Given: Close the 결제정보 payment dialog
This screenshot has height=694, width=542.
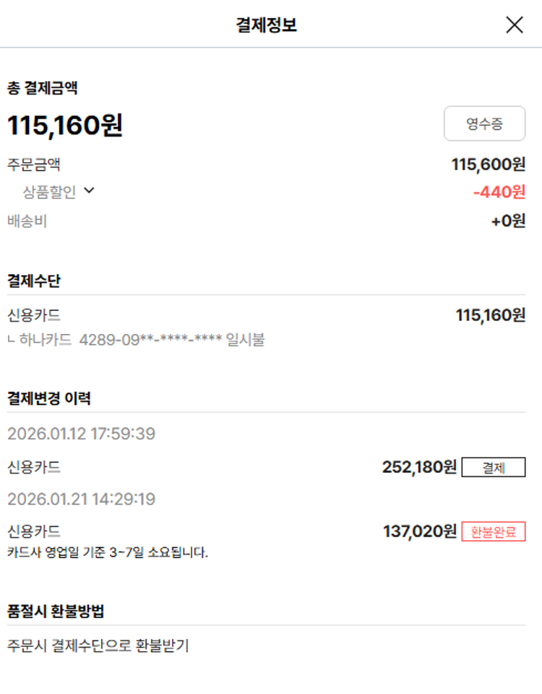Looking at the screenshot, I should pos(514,25).
